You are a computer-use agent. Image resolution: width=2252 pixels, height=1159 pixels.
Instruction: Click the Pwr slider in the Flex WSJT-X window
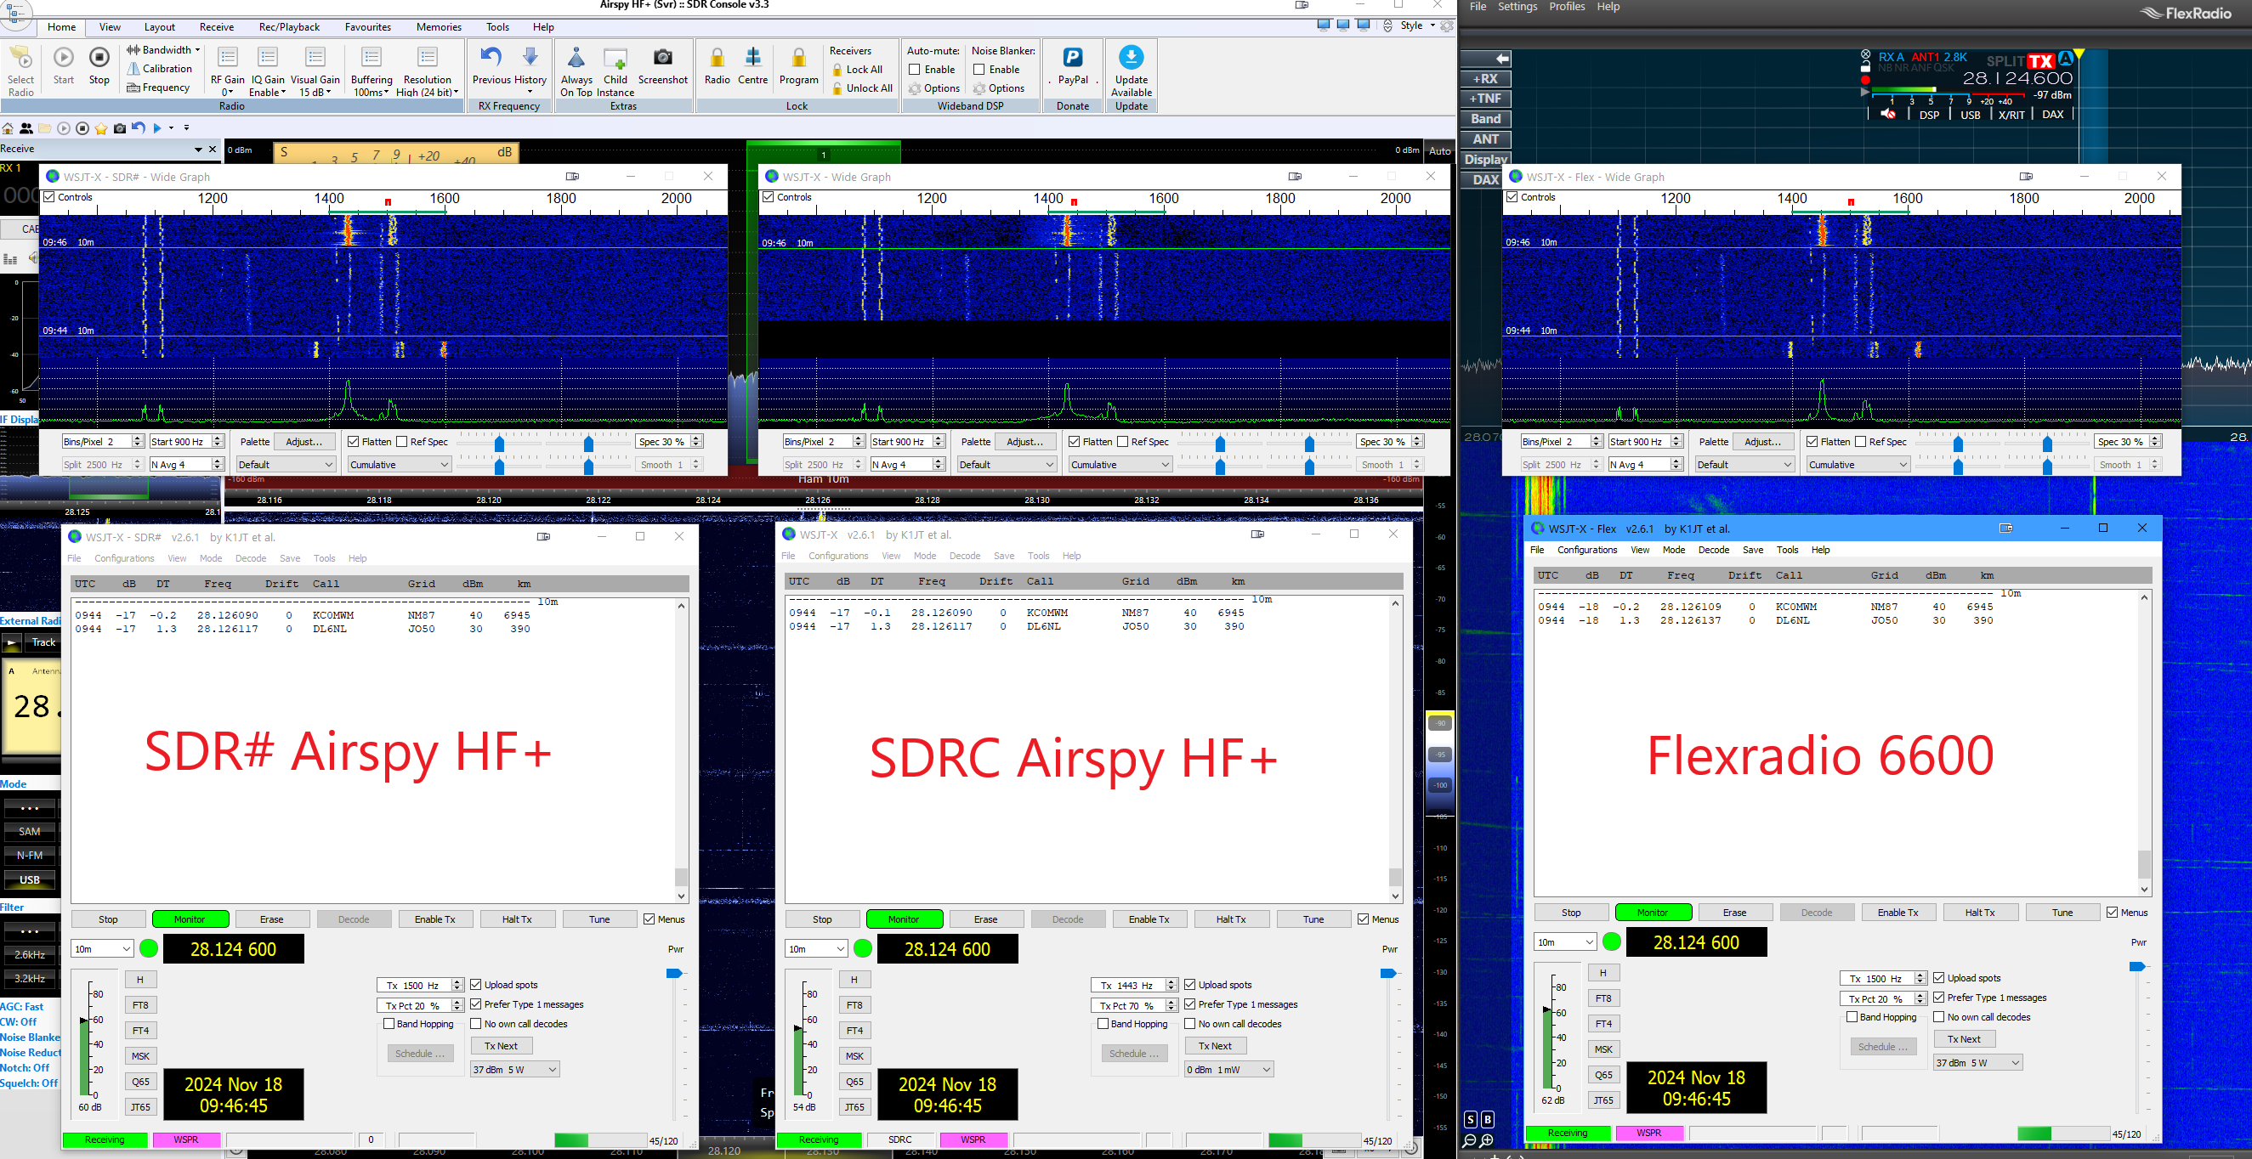coord(2138,966)
